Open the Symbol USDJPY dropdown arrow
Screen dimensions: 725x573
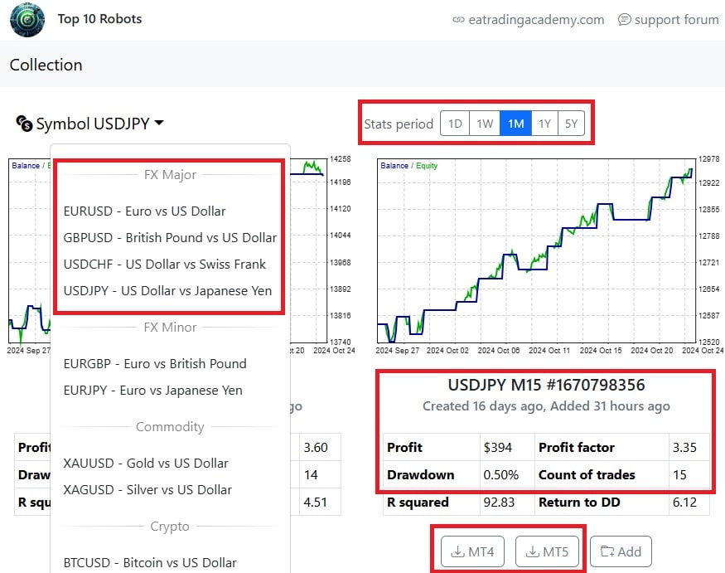[x=157, y=124]
